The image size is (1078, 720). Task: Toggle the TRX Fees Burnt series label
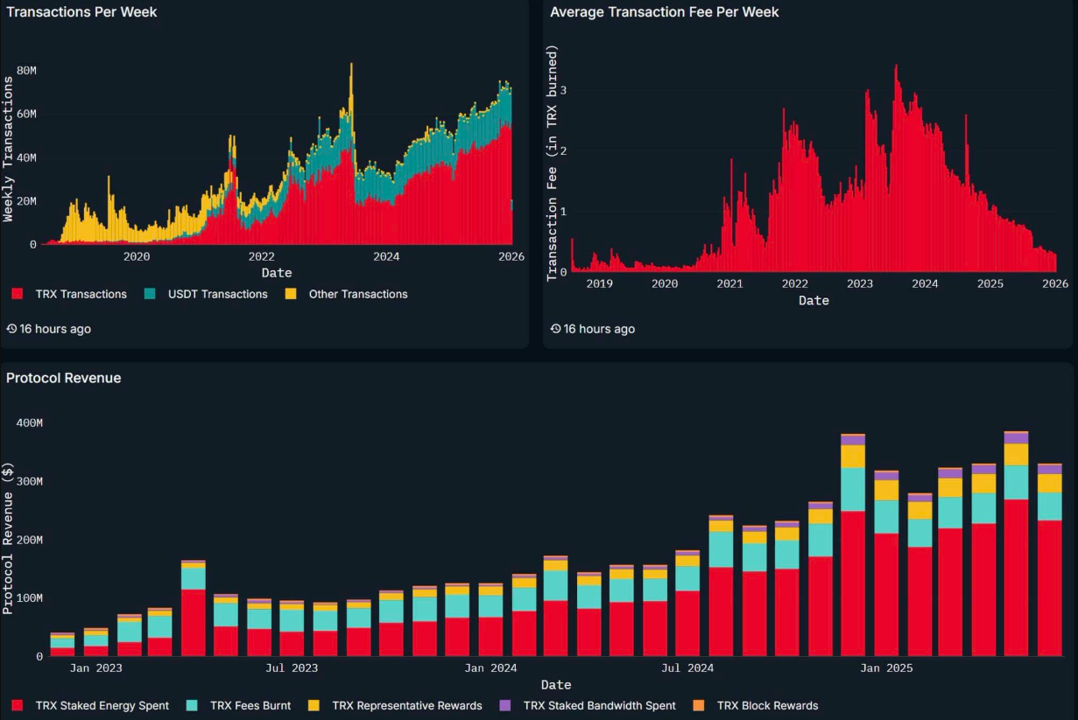pos(250,705)
